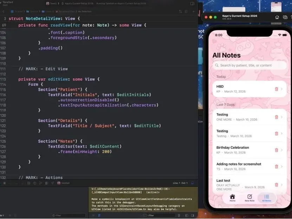Click the search field for notes

click(249, 65)
